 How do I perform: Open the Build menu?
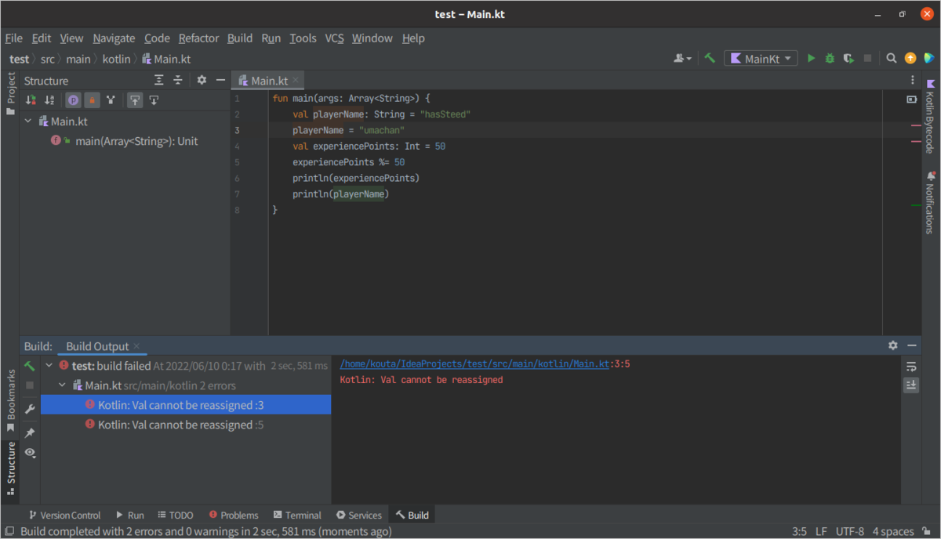click(x=240, y=38)
